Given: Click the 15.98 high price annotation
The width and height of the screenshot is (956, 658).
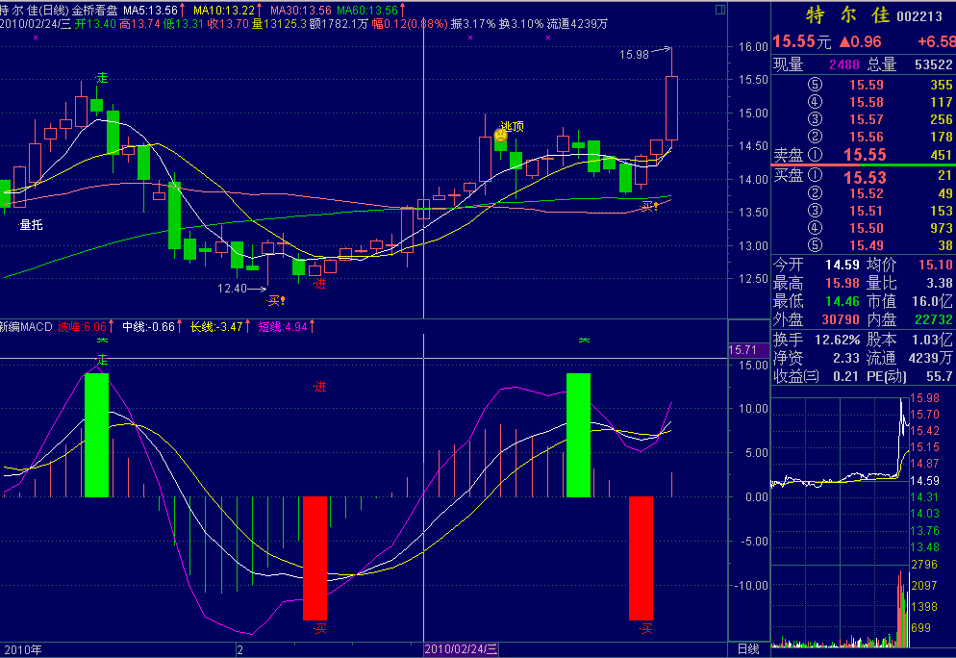Looking at the screenshot, I should tap(636, 55).
